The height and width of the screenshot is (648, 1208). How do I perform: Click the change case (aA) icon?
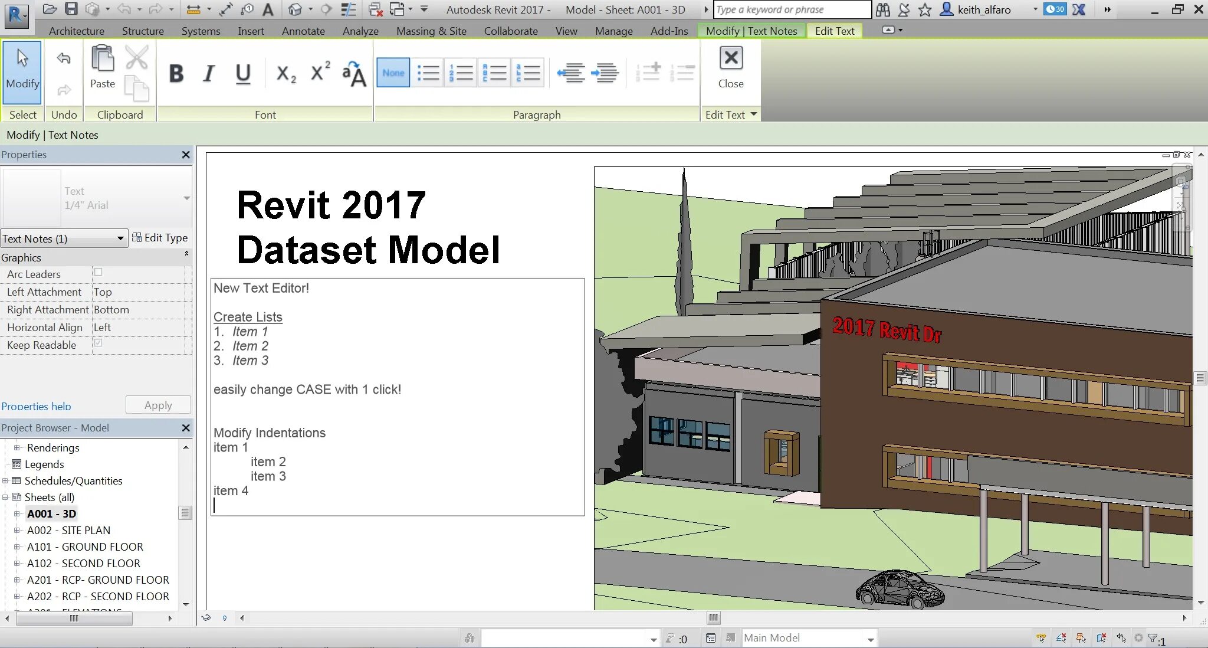[354, 74]
